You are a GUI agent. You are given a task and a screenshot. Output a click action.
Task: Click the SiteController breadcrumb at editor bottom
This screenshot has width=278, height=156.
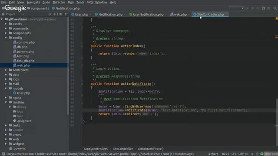(x=122, y=149)
